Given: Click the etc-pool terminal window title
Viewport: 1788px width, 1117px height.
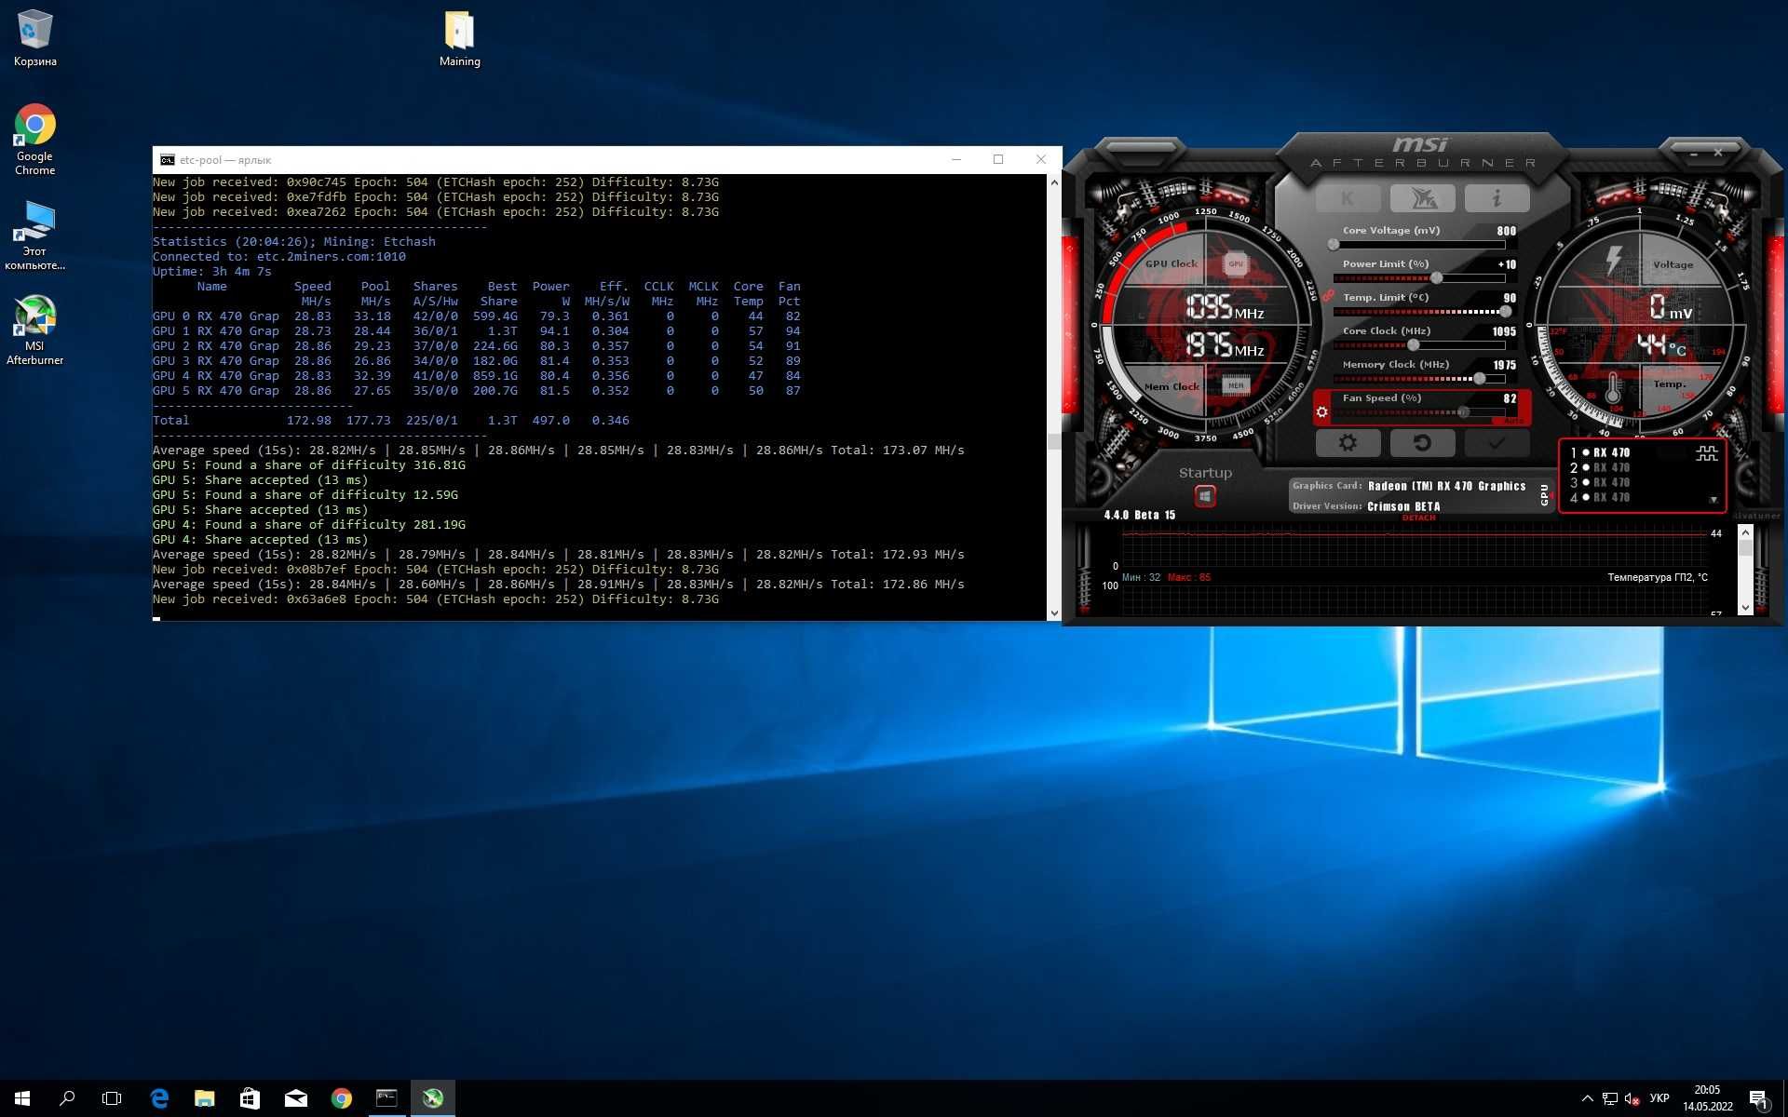Looking at the screenshot, I should pos(225,158).
